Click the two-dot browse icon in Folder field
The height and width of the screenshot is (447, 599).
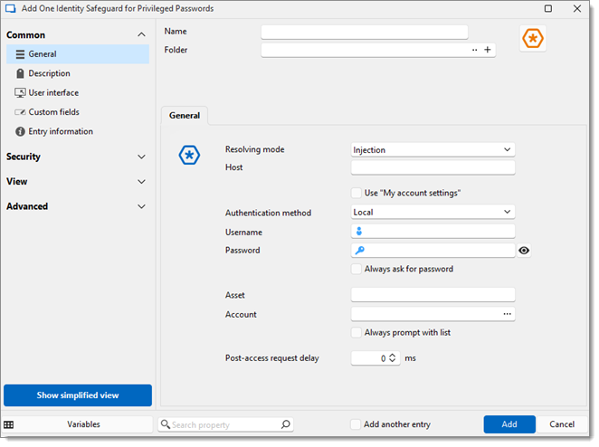click(x=474, y=50)
